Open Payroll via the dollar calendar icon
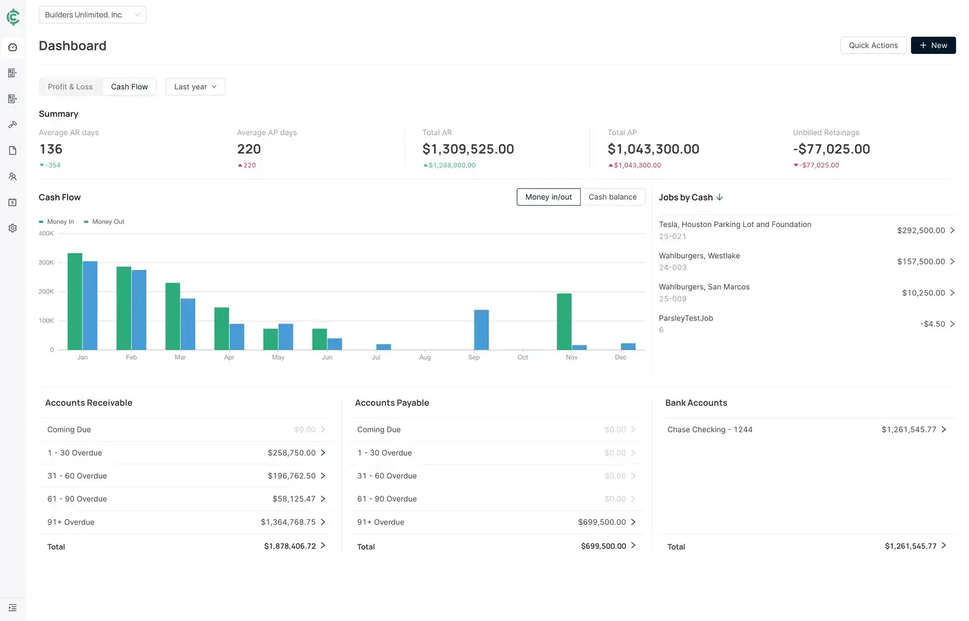 click(x=12, y=202)
